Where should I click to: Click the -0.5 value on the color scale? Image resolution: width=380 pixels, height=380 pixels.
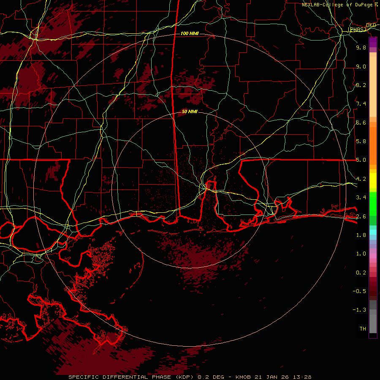359,291
